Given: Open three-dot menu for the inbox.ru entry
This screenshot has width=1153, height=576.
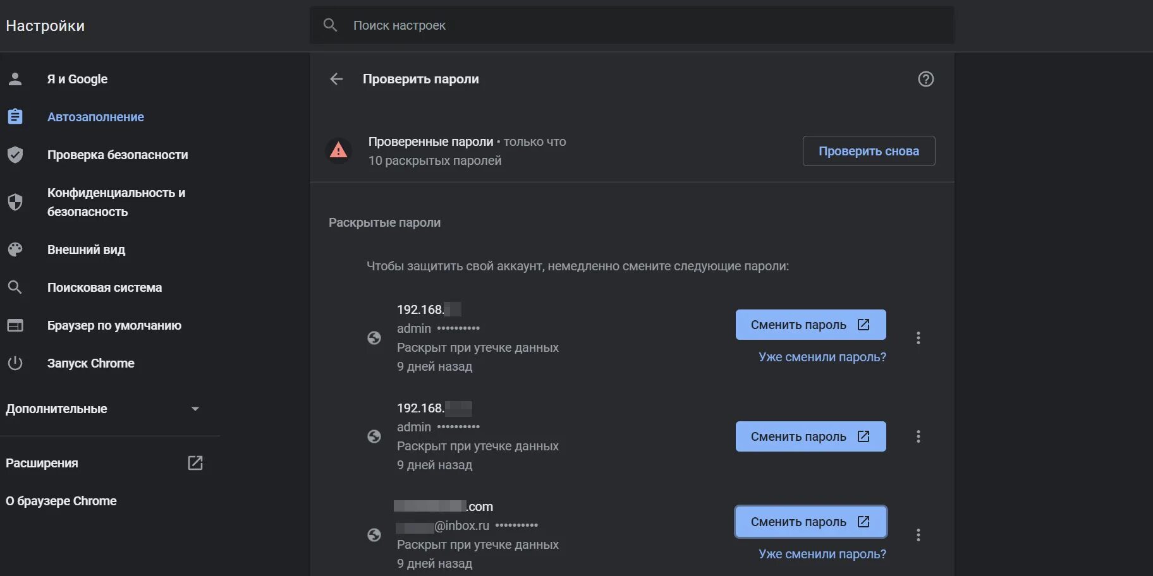Looking at the screenshot, I should tap(918, 535).
